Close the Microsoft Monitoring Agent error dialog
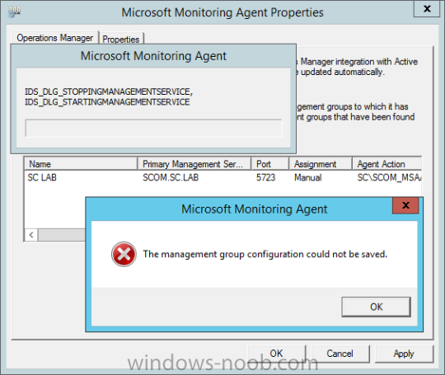The image size is (445, 375). point(405,205)
